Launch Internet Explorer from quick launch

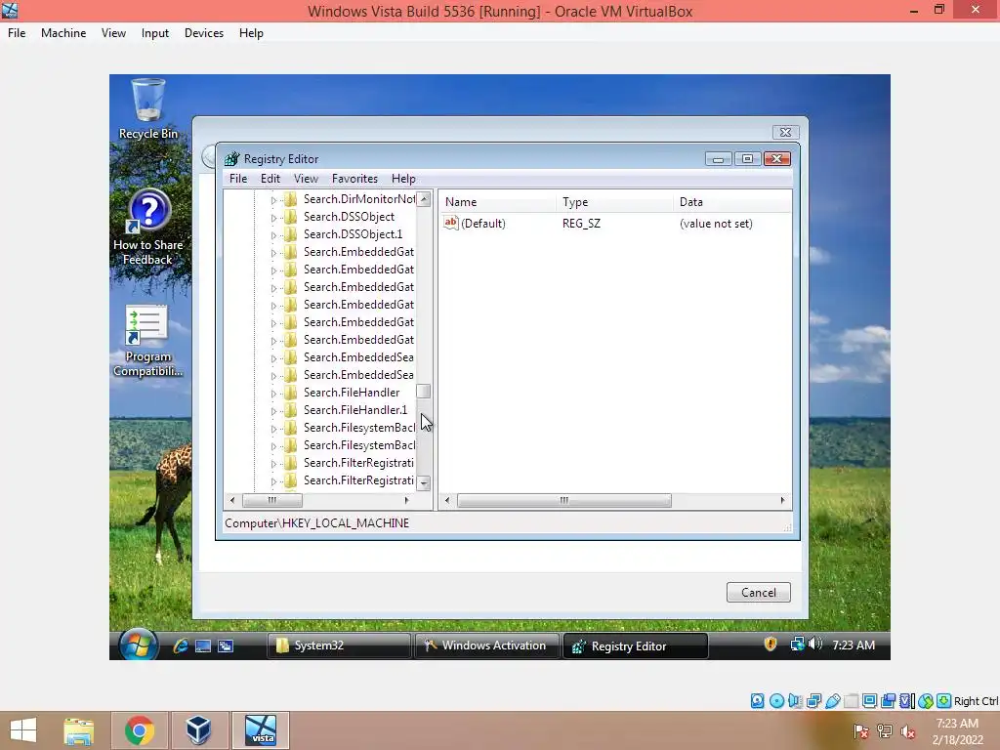pos(181,646)
